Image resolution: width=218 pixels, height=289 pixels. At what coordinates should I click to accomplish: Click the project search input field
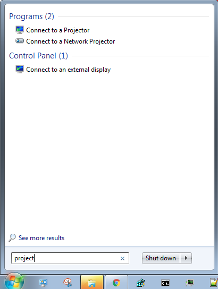[70, 258]
